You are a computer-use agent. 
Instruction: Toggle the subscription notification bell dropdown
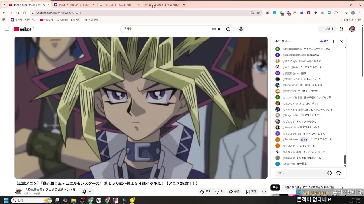point(87,192)
